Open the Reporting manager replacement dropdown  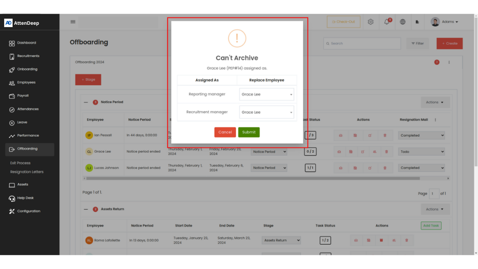pos(267,94)
